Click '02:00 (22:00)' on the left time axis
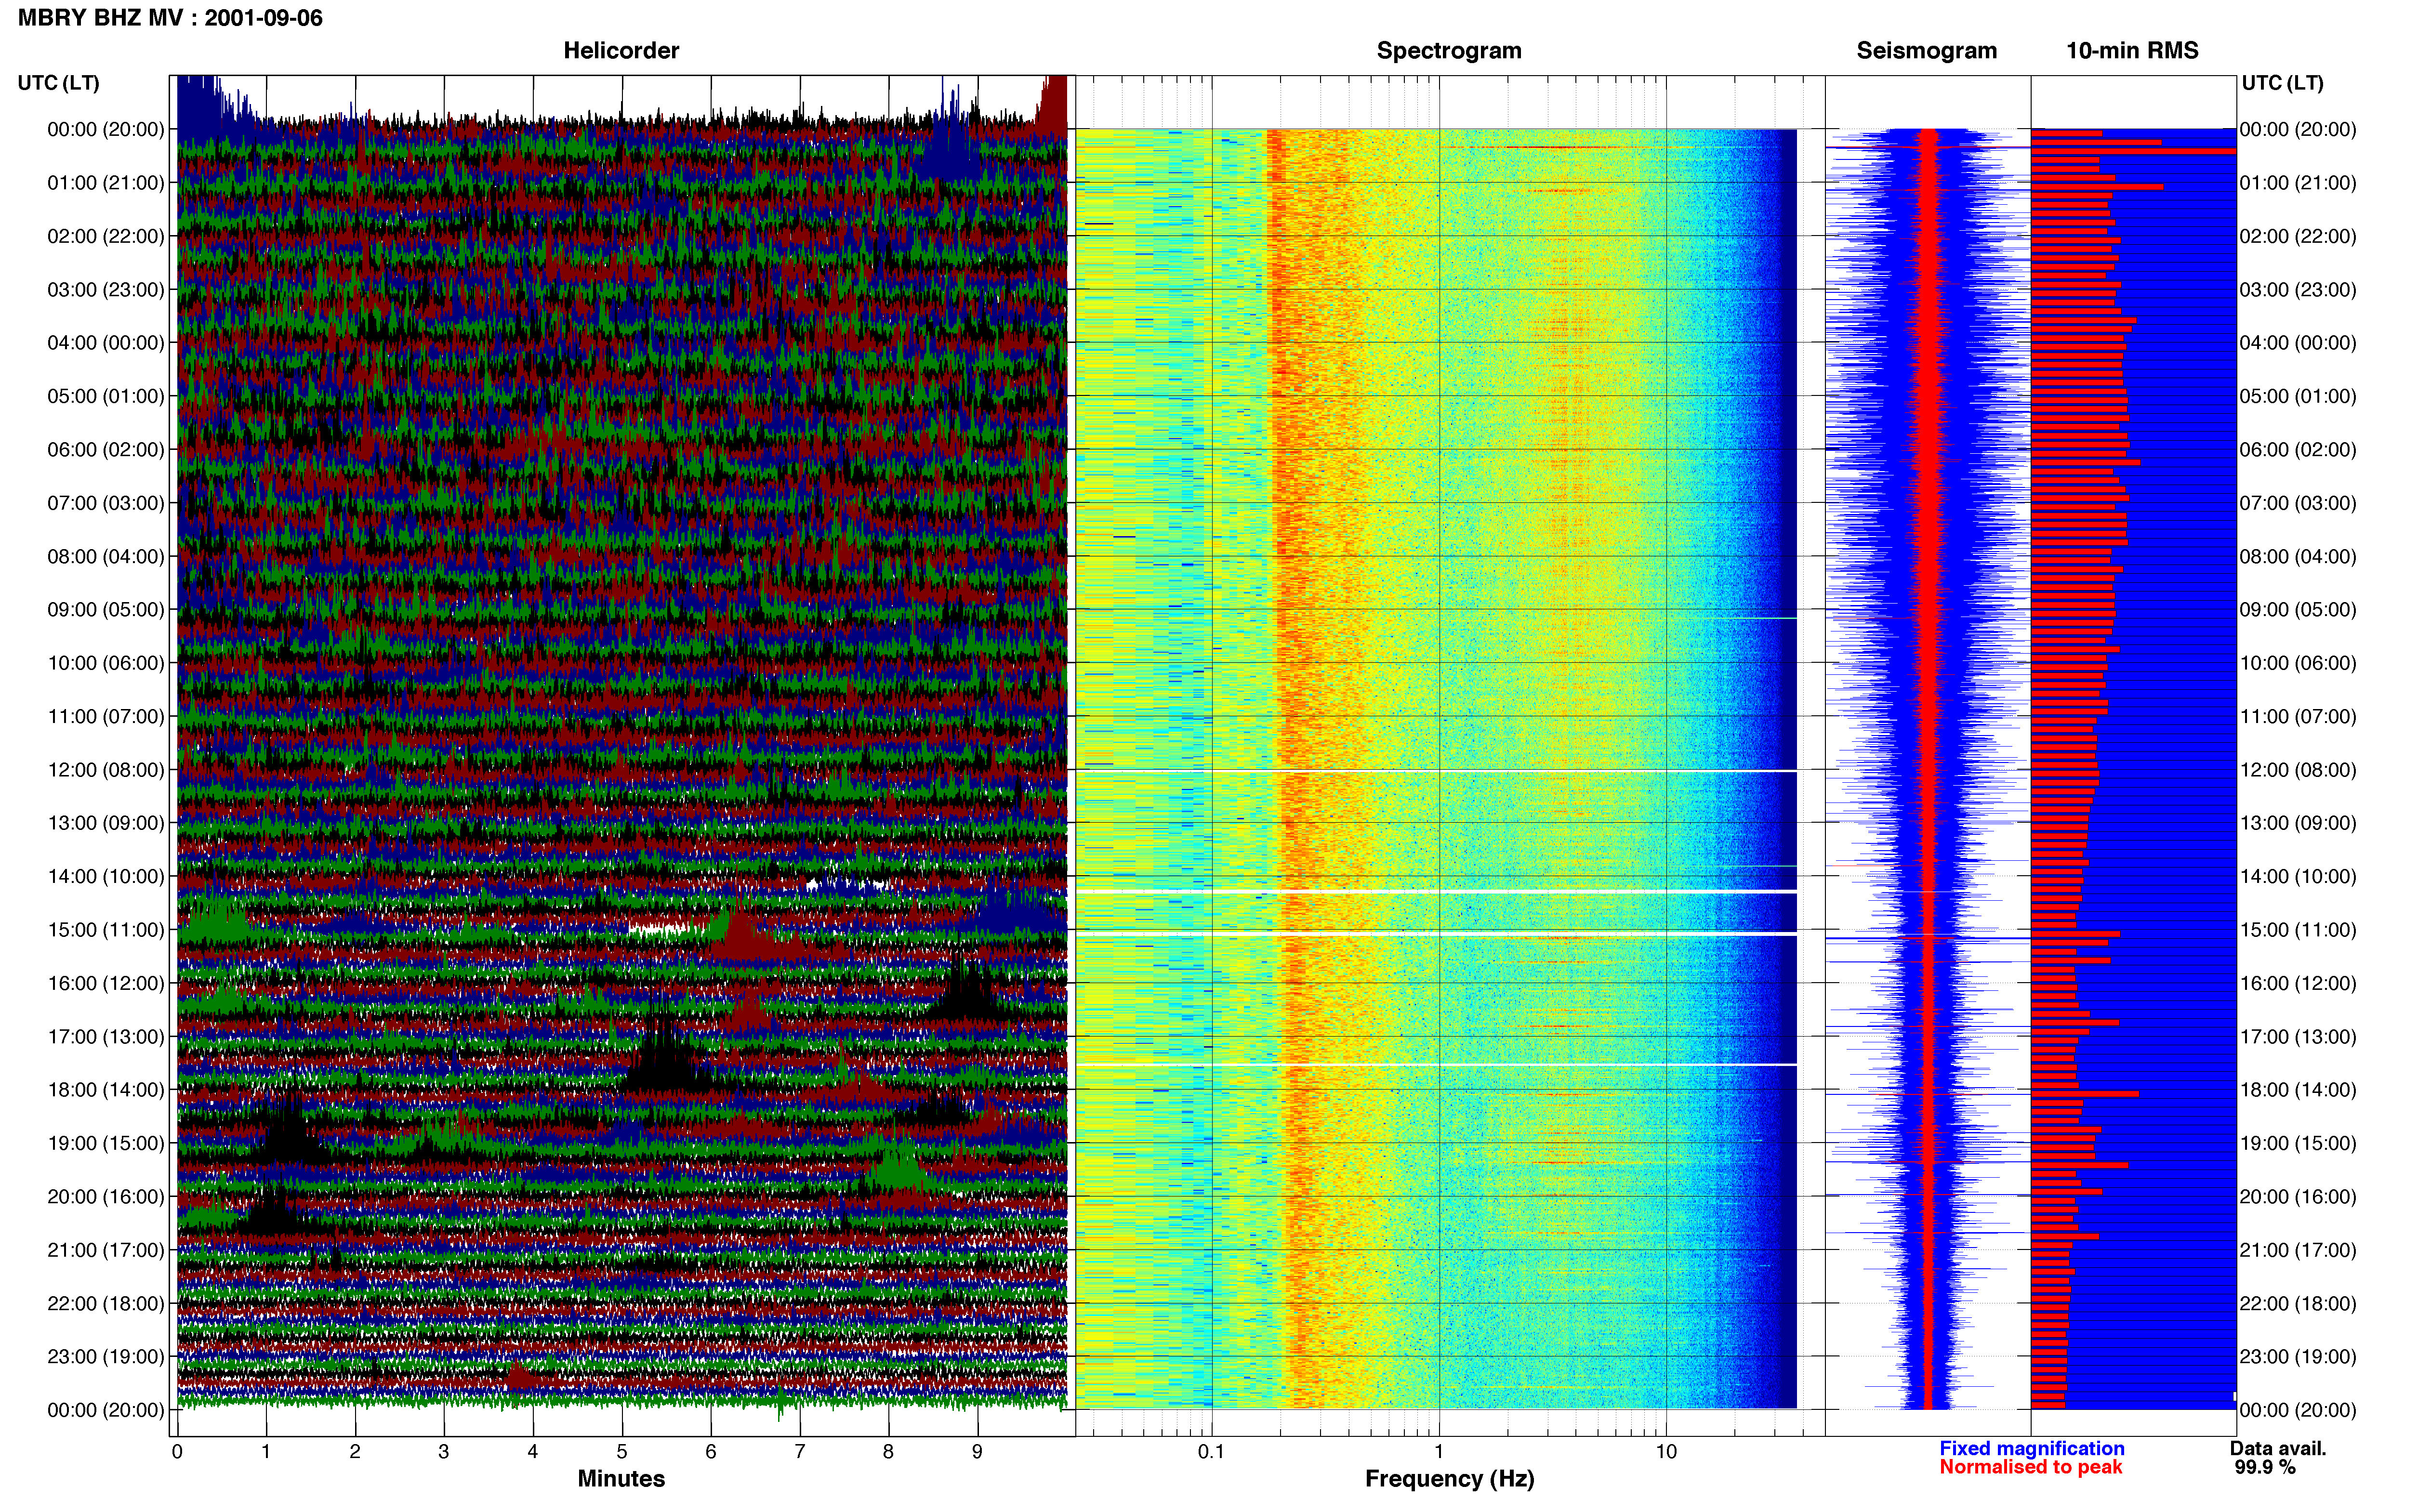The image size is (2418, 1512). [x=106, y=236]
